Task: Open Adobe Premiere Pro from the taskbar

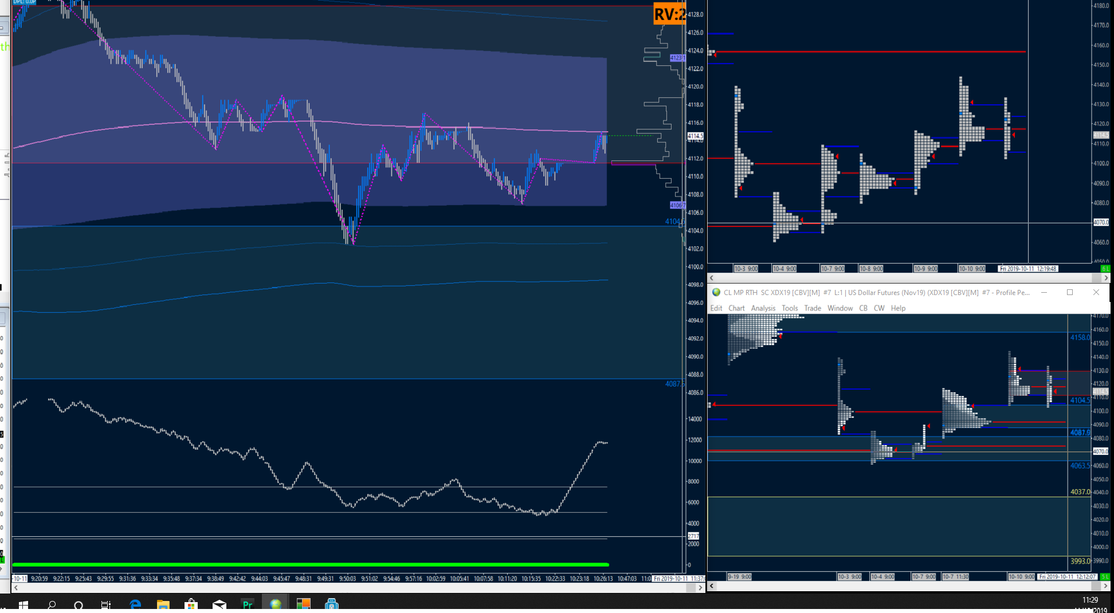Action: tap(248, 605)
